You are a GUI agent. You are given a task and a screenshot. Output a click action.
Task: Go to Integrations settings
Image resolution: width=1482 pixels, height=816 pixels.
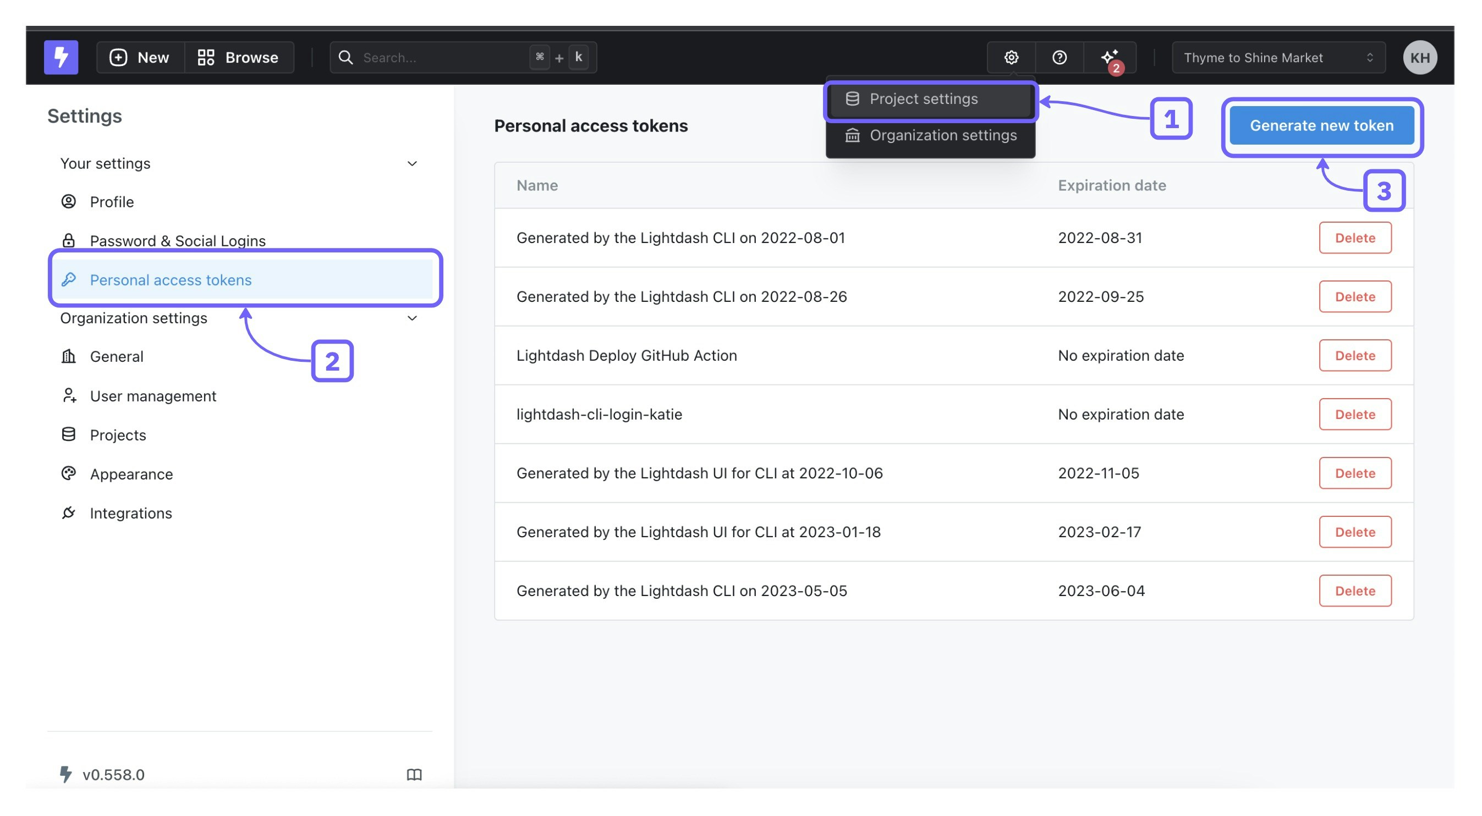[x=130, y=513]
